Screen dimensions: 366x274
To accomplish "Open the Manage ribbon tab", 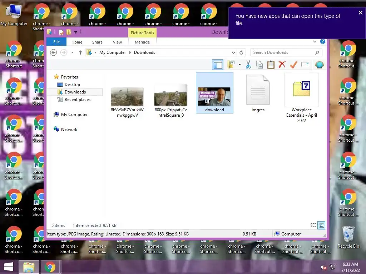I will coord(142,42).
